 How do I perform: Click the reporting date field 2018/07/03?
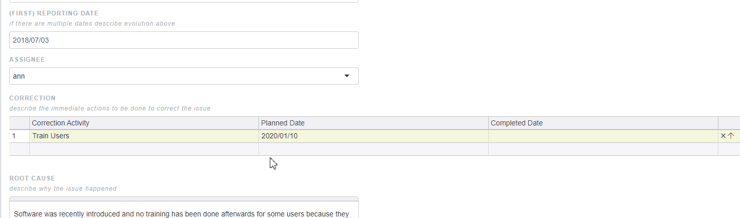coord(184,40)
